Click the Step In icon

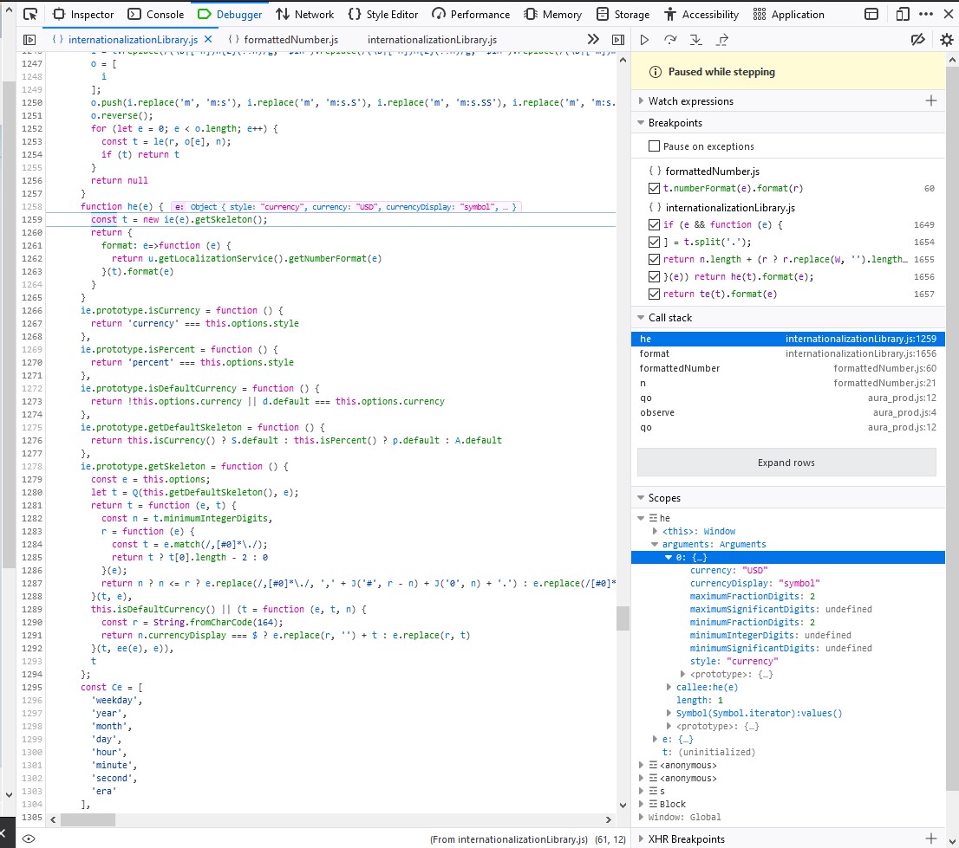(x=695, y=40)
